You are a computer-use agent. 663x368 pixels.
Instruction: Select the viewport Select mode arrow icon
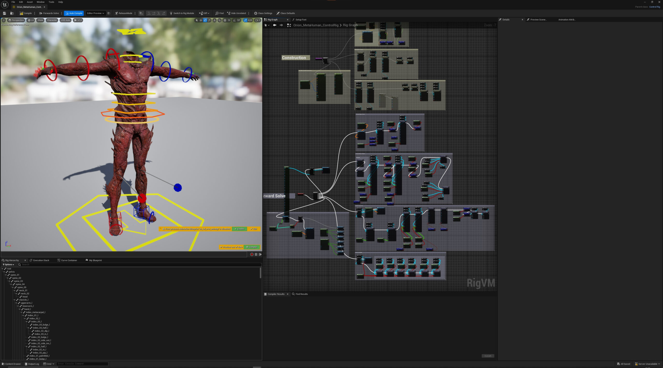tap(197, 20)
